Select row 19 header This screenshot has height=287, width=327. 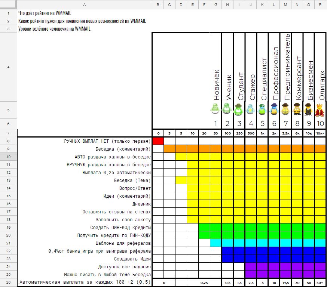pyautogui.click(x=8, y=228)
